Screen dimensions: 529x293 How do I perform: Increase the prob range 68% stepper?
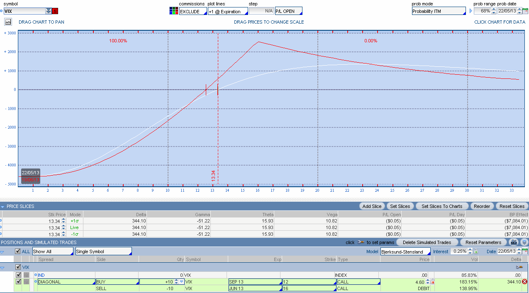pyautogui.click(x=494, y=10)
